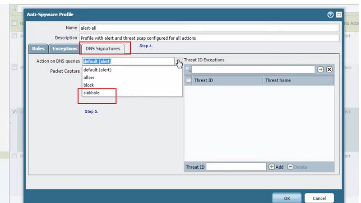Viewport: 361px width, 203px height.
Task: Sort by Threat ID column header
Action: pos(227,80)
